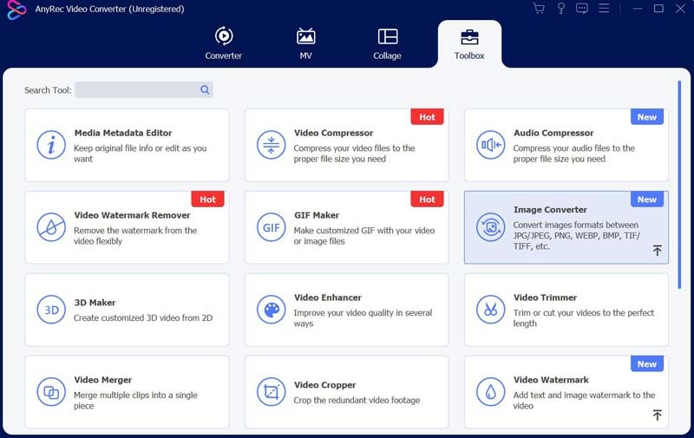Open Video Watermark Remover icon
Image resolution: width=694 pixels, height=438 pixels.
[51, 227]
